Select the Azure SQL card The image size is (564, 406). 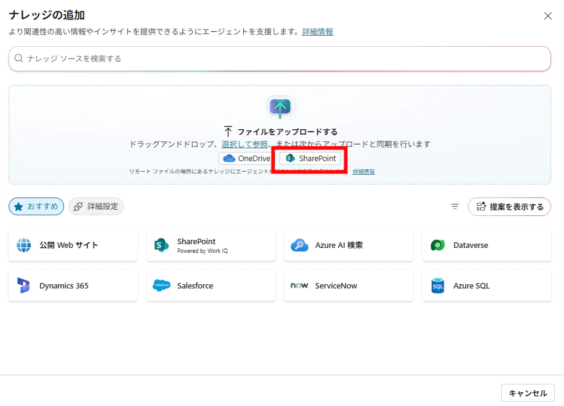click(486, 285)
